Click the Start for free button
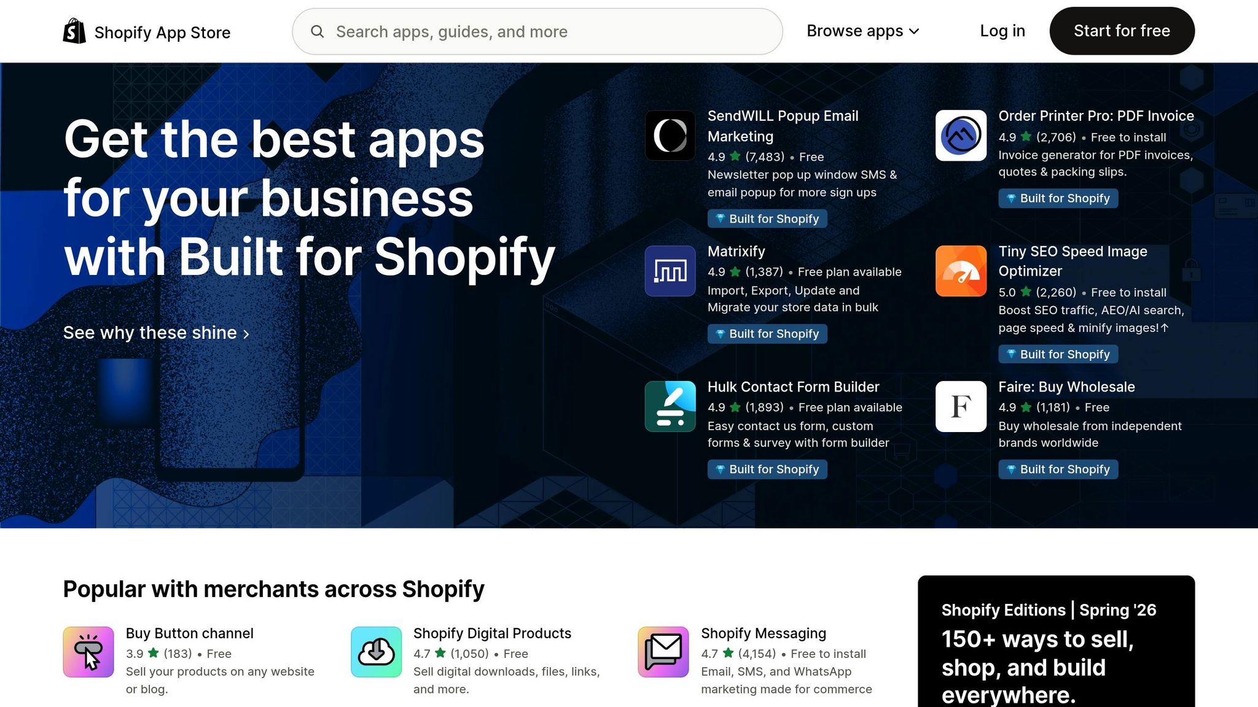 pyautogui.click(x=1122, y=31)
